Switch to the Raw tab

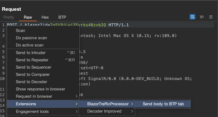(x=28, y=17)
